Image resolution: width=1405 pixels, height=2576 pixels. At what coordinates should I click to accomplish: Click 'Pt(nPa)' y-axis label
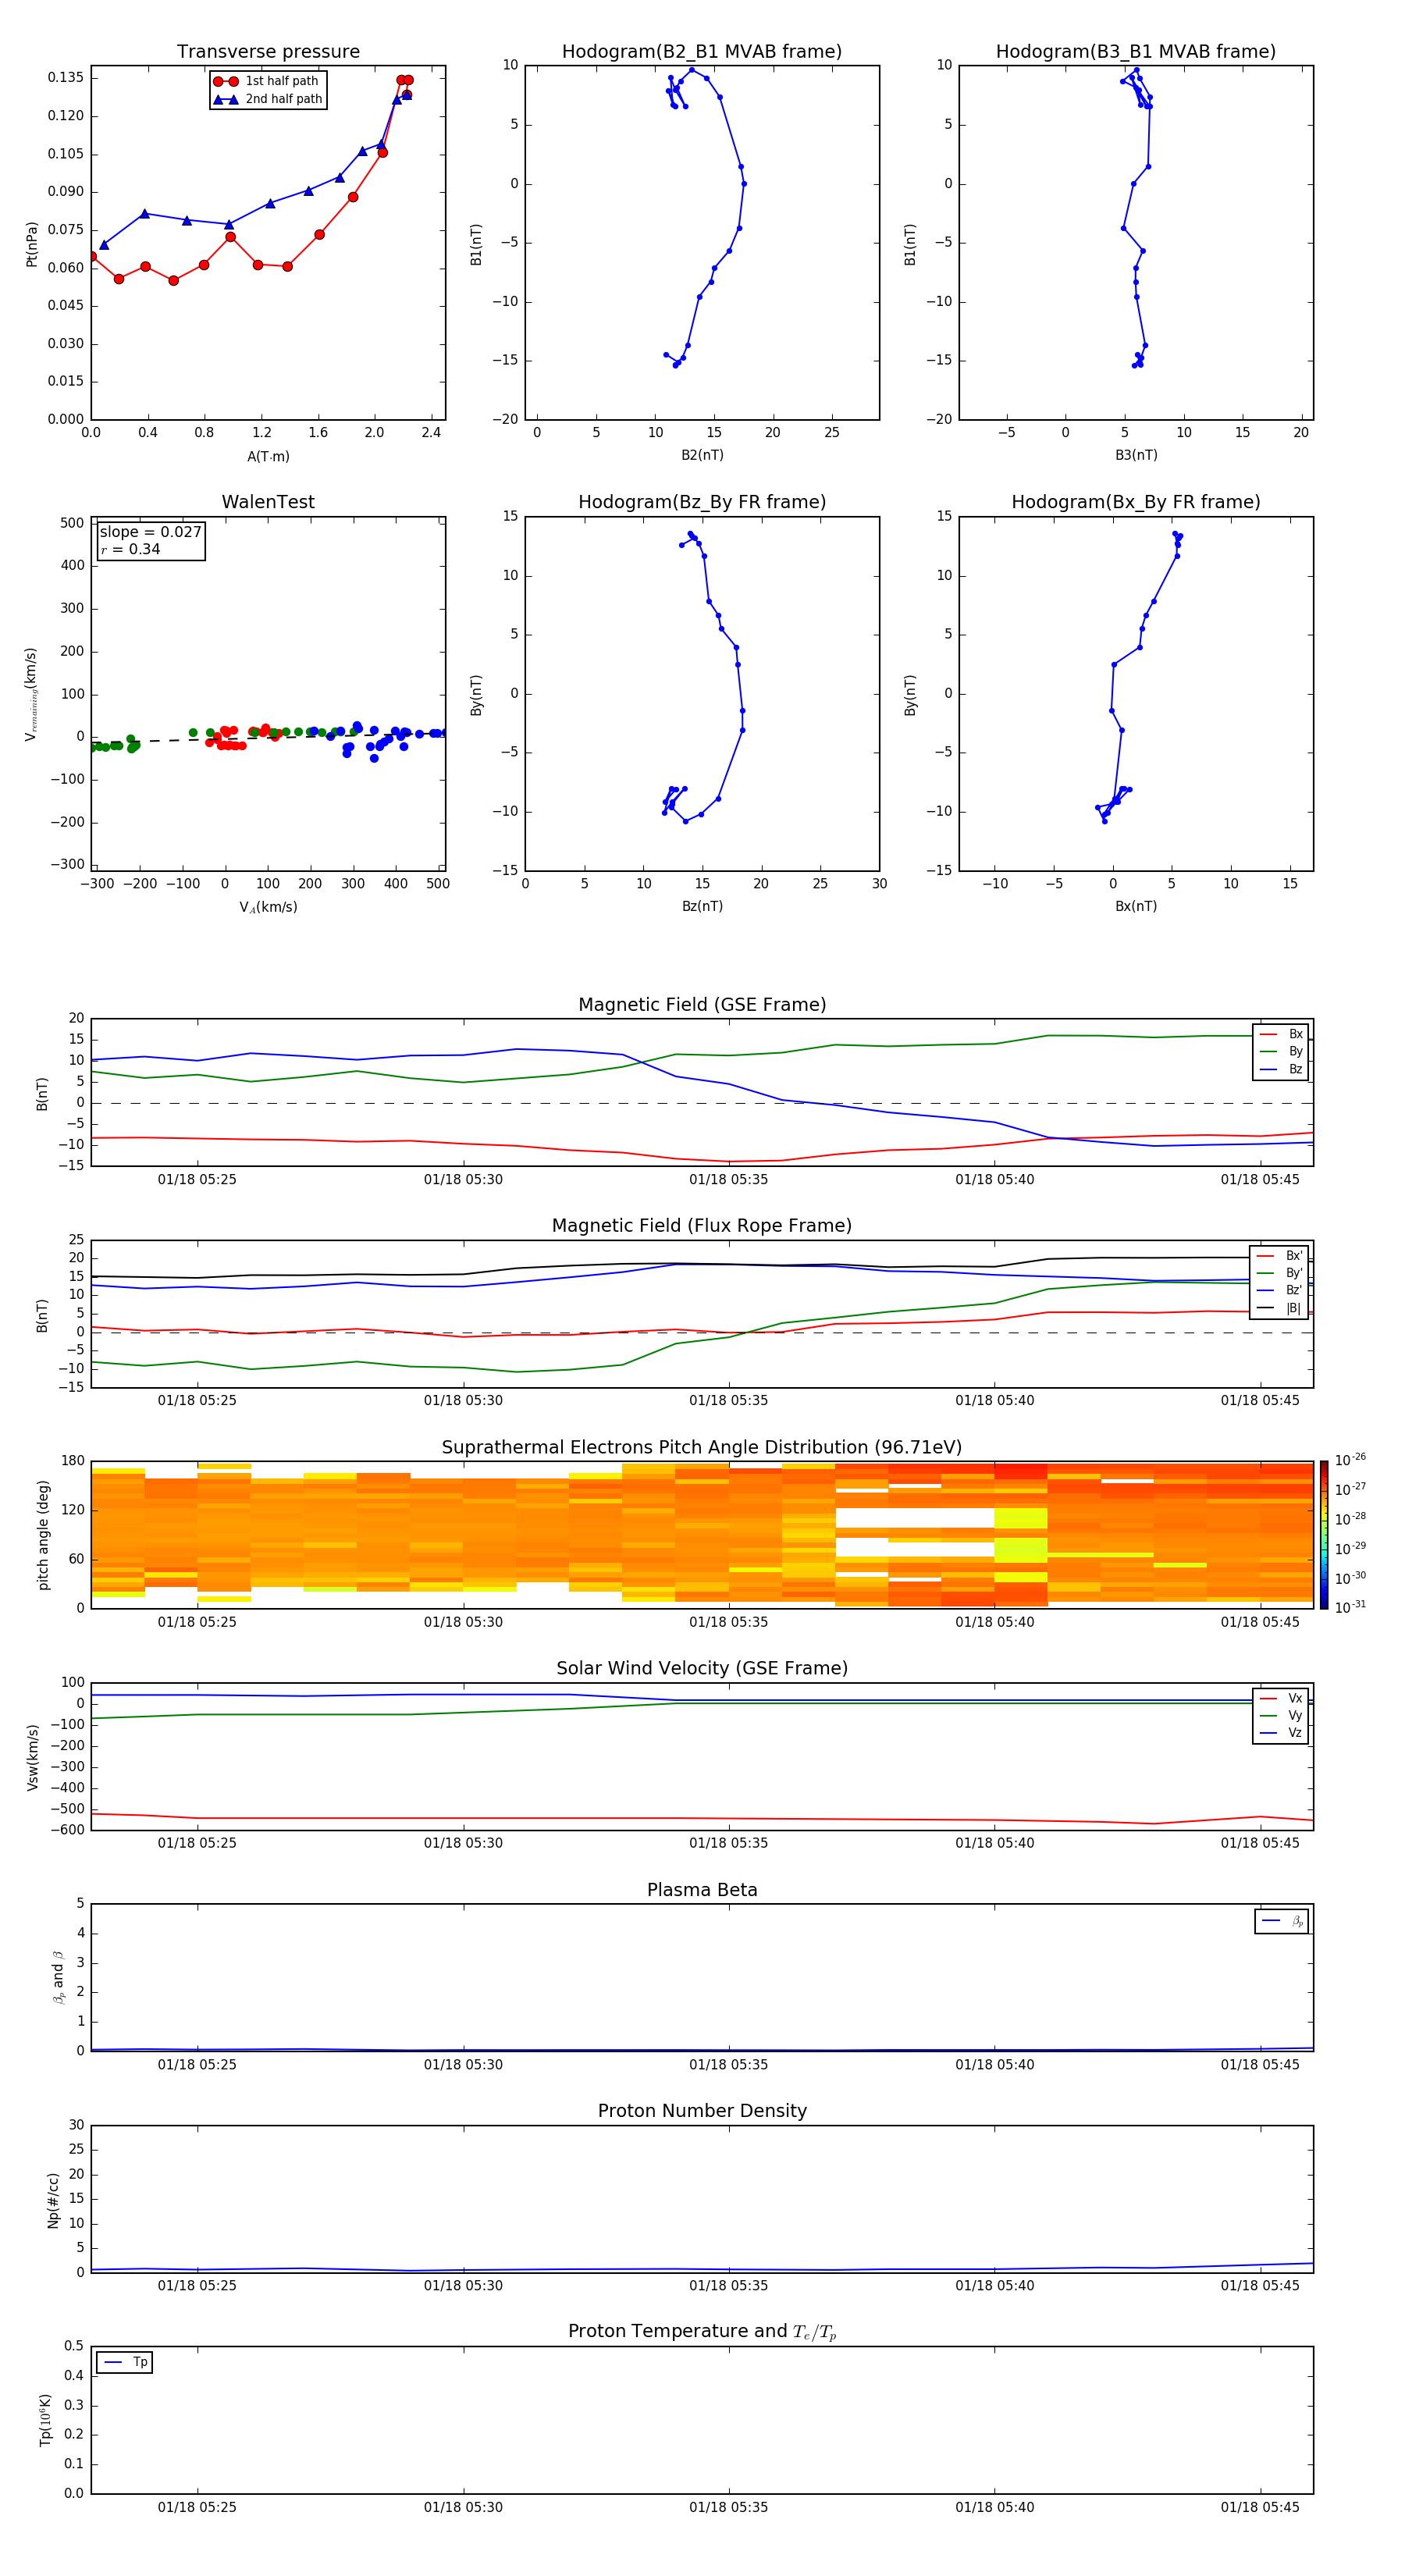point(32,243)
